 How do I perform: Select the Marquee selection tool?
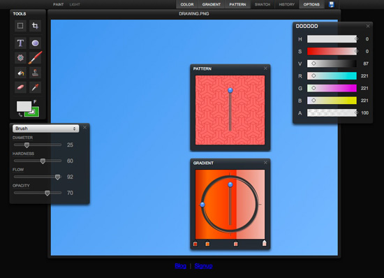point(20,25)
